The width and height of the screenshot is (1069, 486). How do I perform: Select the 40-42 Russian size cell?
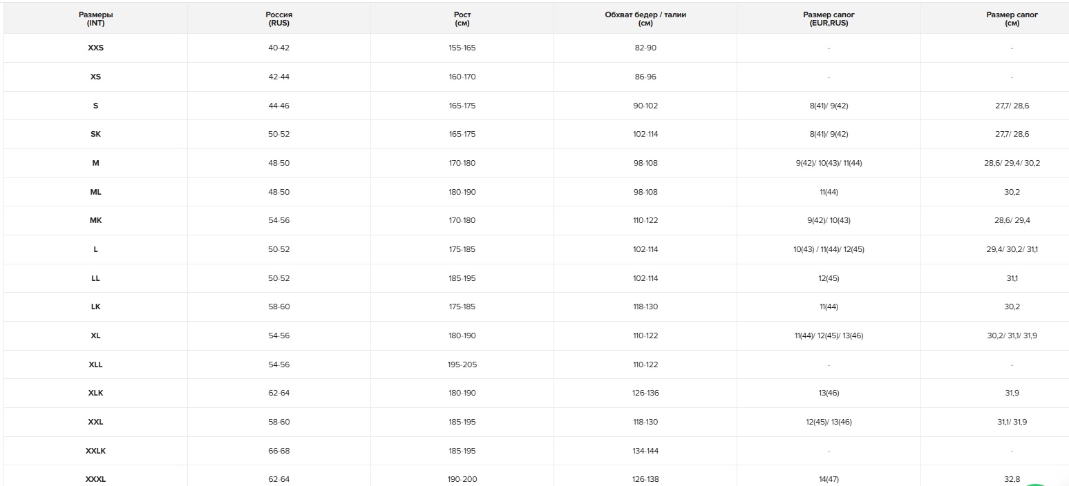point(278,48)
